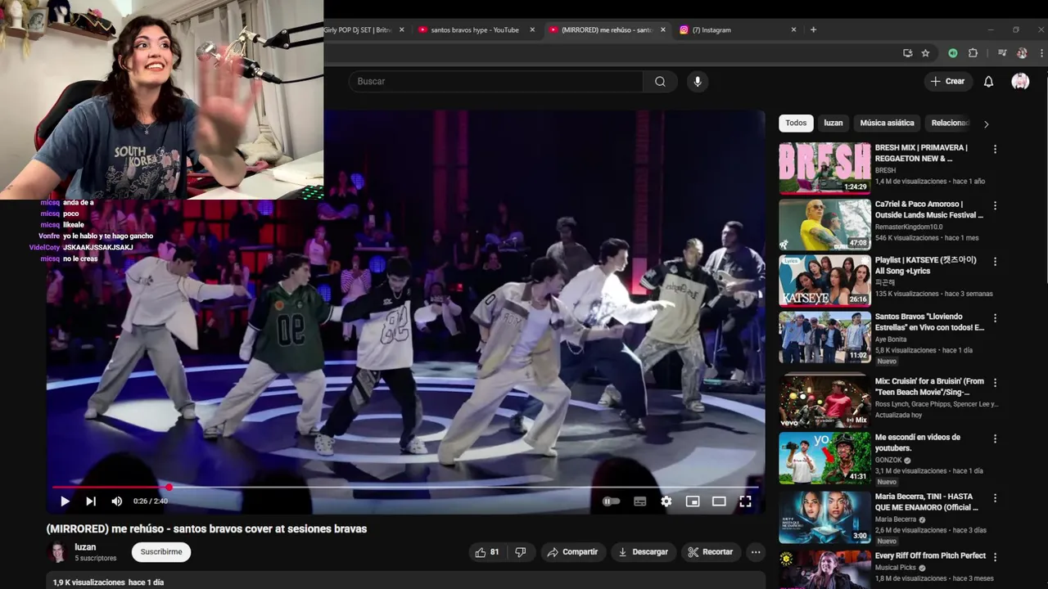The image size is (1048, 589).
Task: Subscribe with the Suscribirme button
Action: click(x=161, y=552)
